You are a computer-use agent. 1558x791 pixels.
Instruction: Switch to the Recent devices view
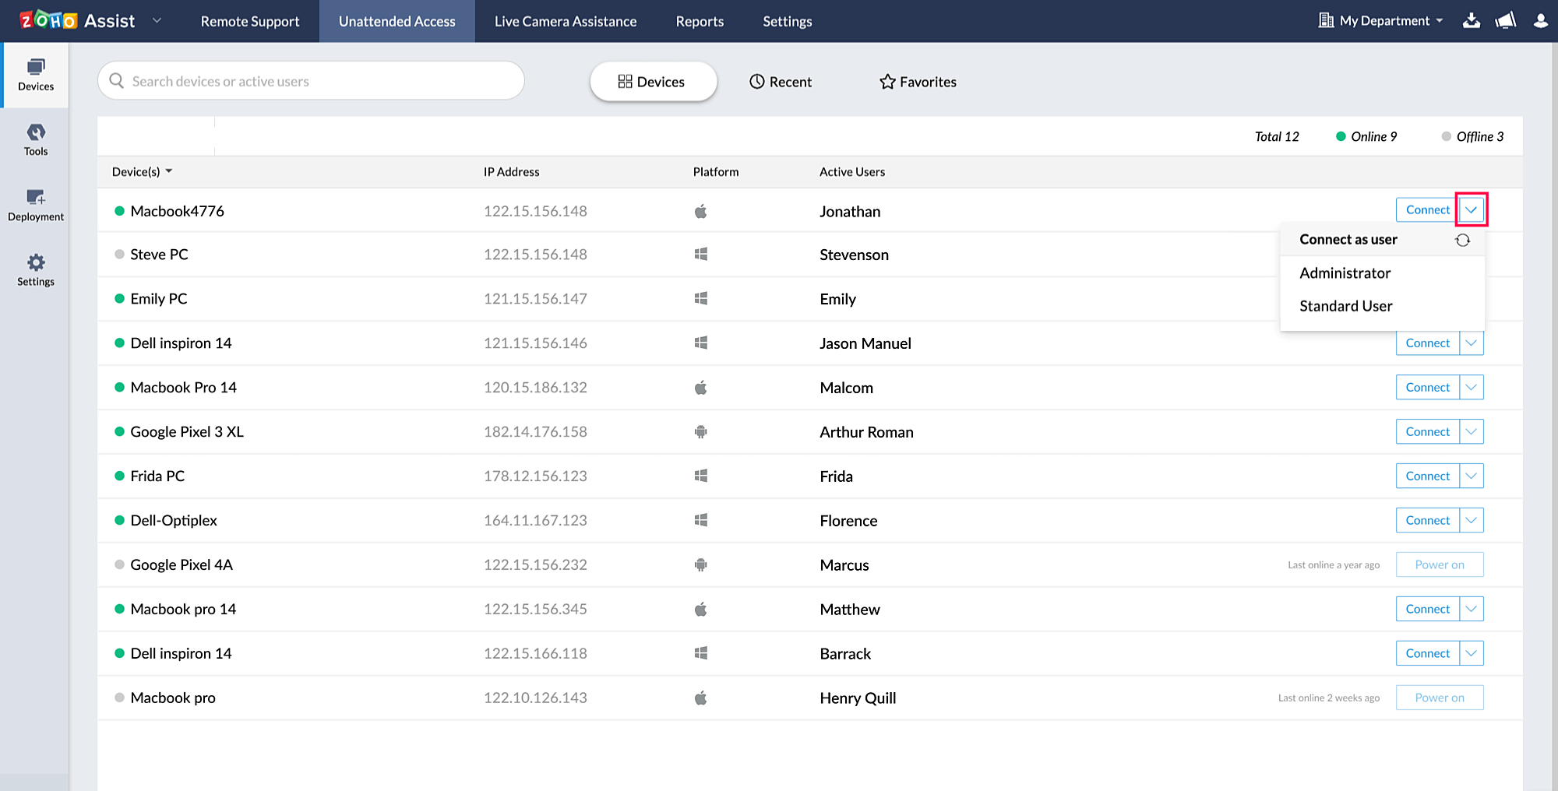pos(781,82)
